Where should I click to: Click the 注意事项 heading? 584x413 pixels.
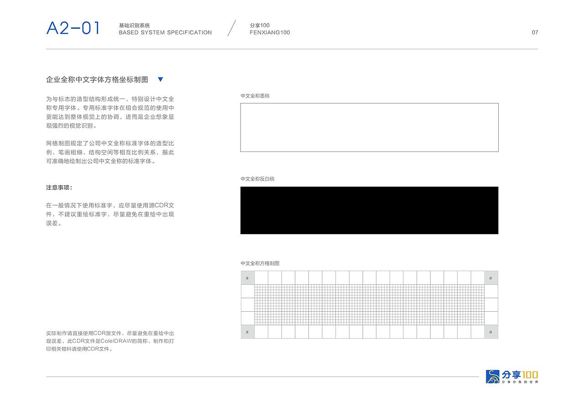click(57, 187)
